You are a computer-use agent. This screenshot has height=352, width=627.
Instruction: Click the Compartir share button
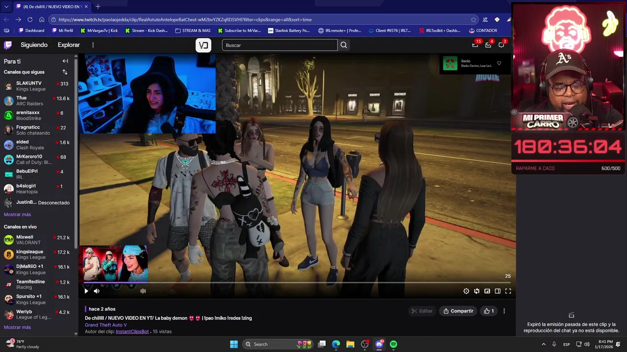click(458, 311)
